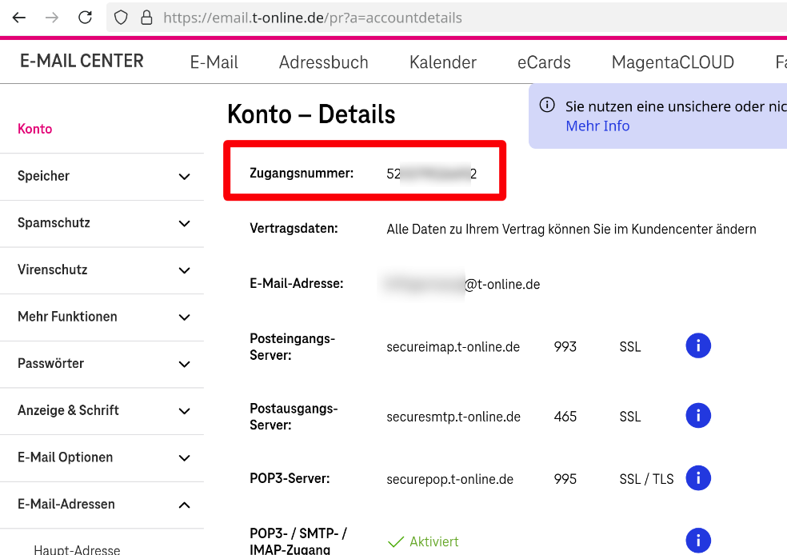Image resolution: width=787 pixels, height=555 pixels.
Task: Open the Kalender tab
Action: [442, 62]
